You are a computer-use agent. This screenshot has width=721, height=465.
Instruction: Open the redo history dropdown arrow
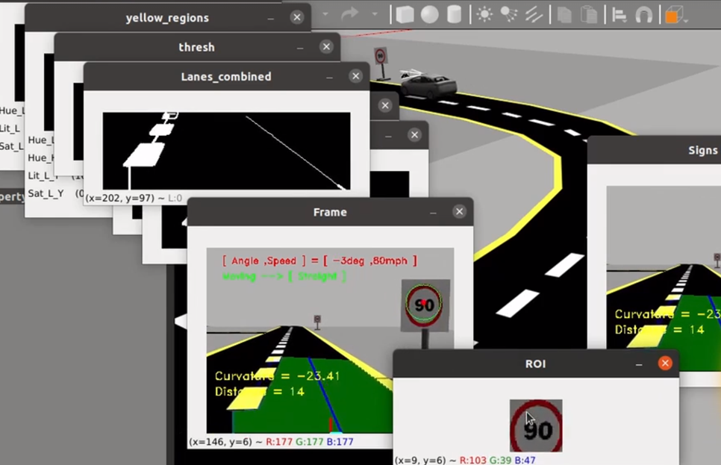coord(375,15)
